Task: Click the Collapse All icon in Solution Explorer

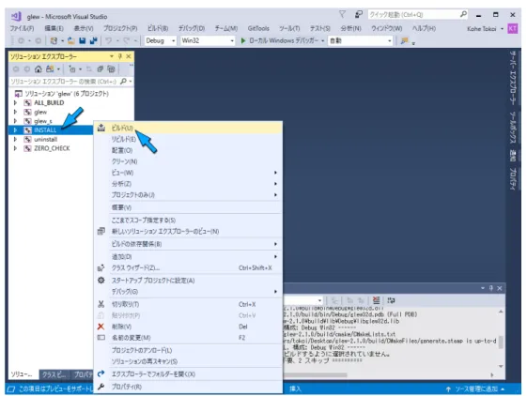Action: click(x=101, y=69)
